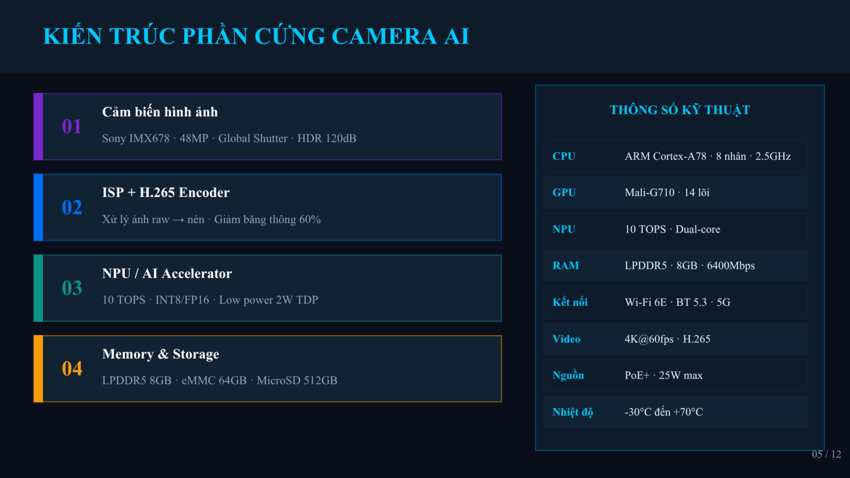Select the teal number 03 label

72,288
